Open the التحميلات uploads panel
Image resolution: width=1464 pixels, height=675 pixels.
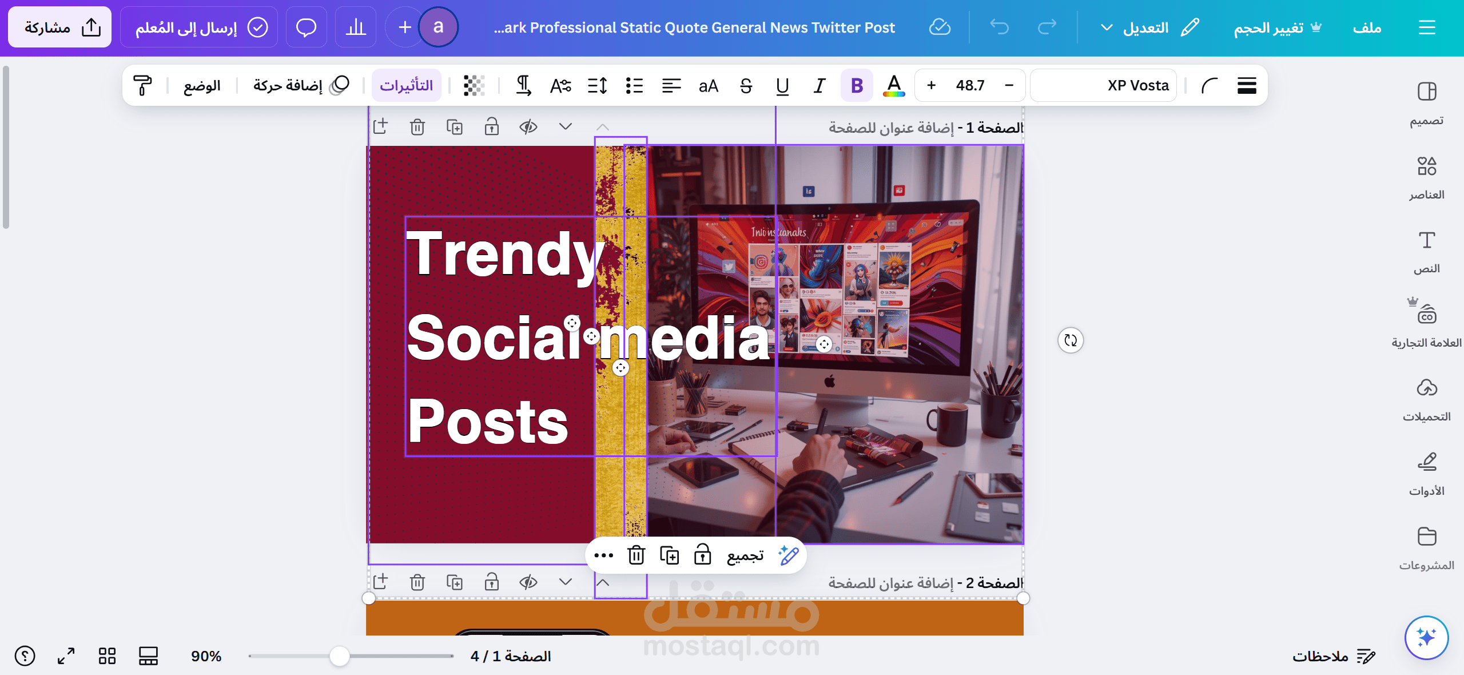[x=1426, y=400]
